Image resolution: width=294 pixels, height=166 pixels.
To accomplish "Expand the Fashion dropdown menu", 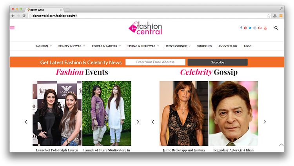I will coord(44,46).
